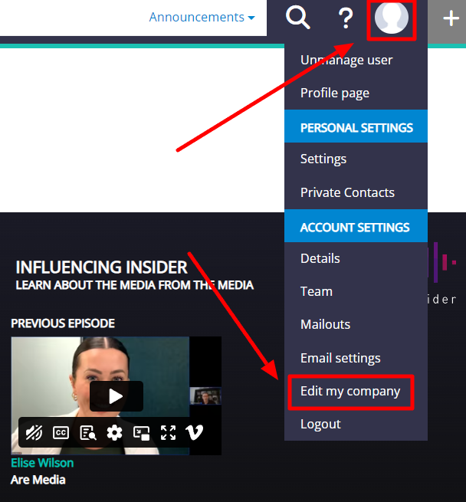466x502 pixels.
Task: Select Private Contacts under Personal Settings
Action: pyautogui.click(x=347, y=192)
